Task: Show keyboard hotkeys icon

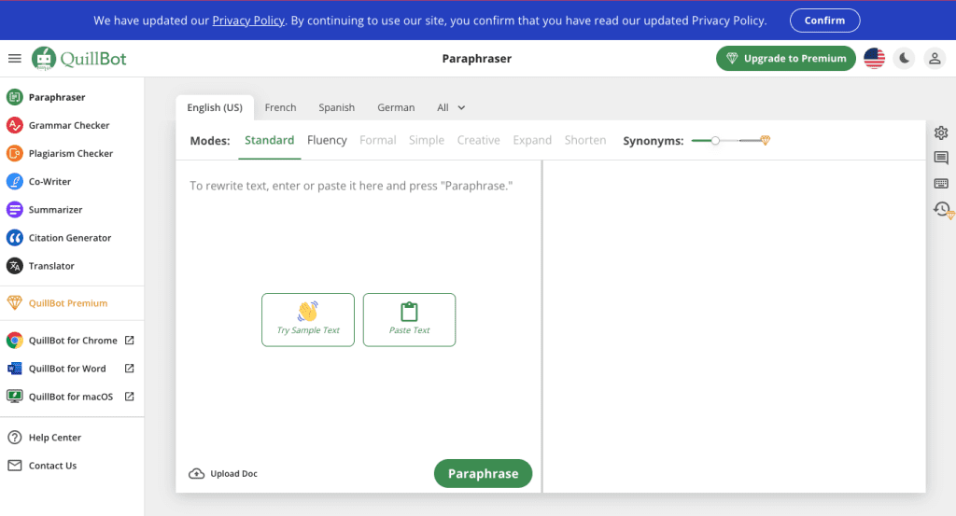Action: [941, 184]
